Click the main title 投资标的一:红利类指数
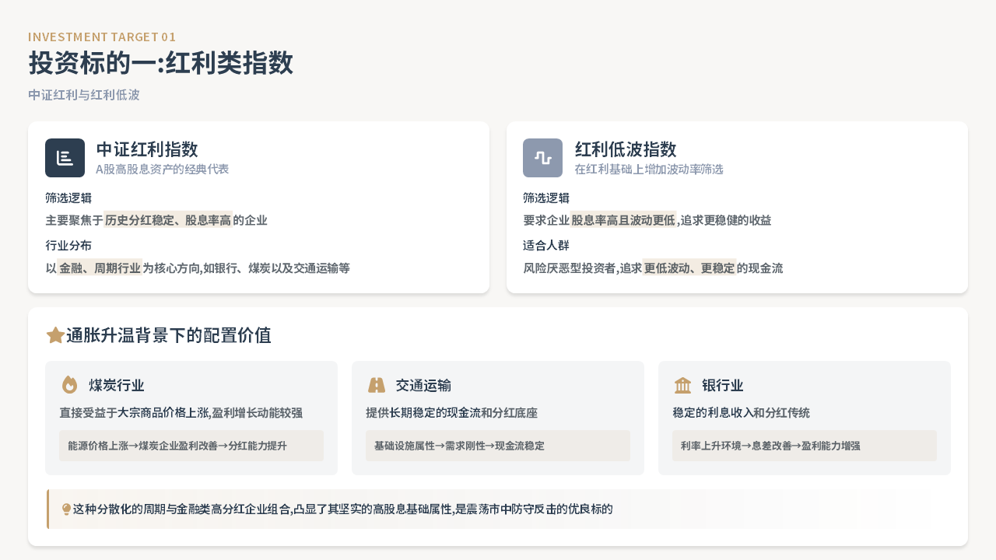The width and height of the screenshot is (996, 560). click(160, 63)
